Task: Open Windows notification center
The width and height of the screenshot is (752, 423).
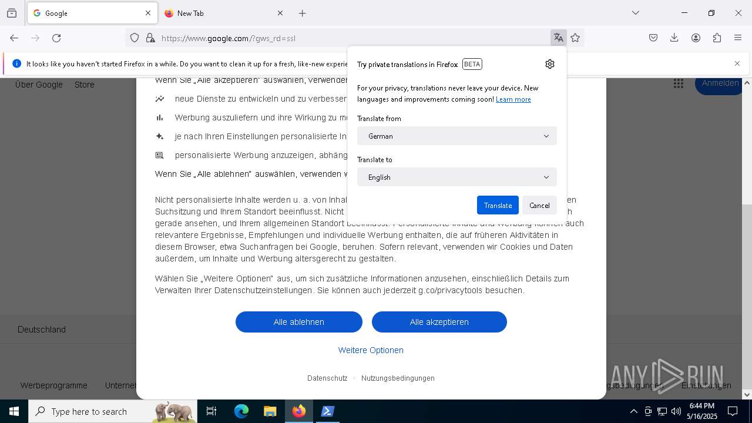Action: coord(733,411)
